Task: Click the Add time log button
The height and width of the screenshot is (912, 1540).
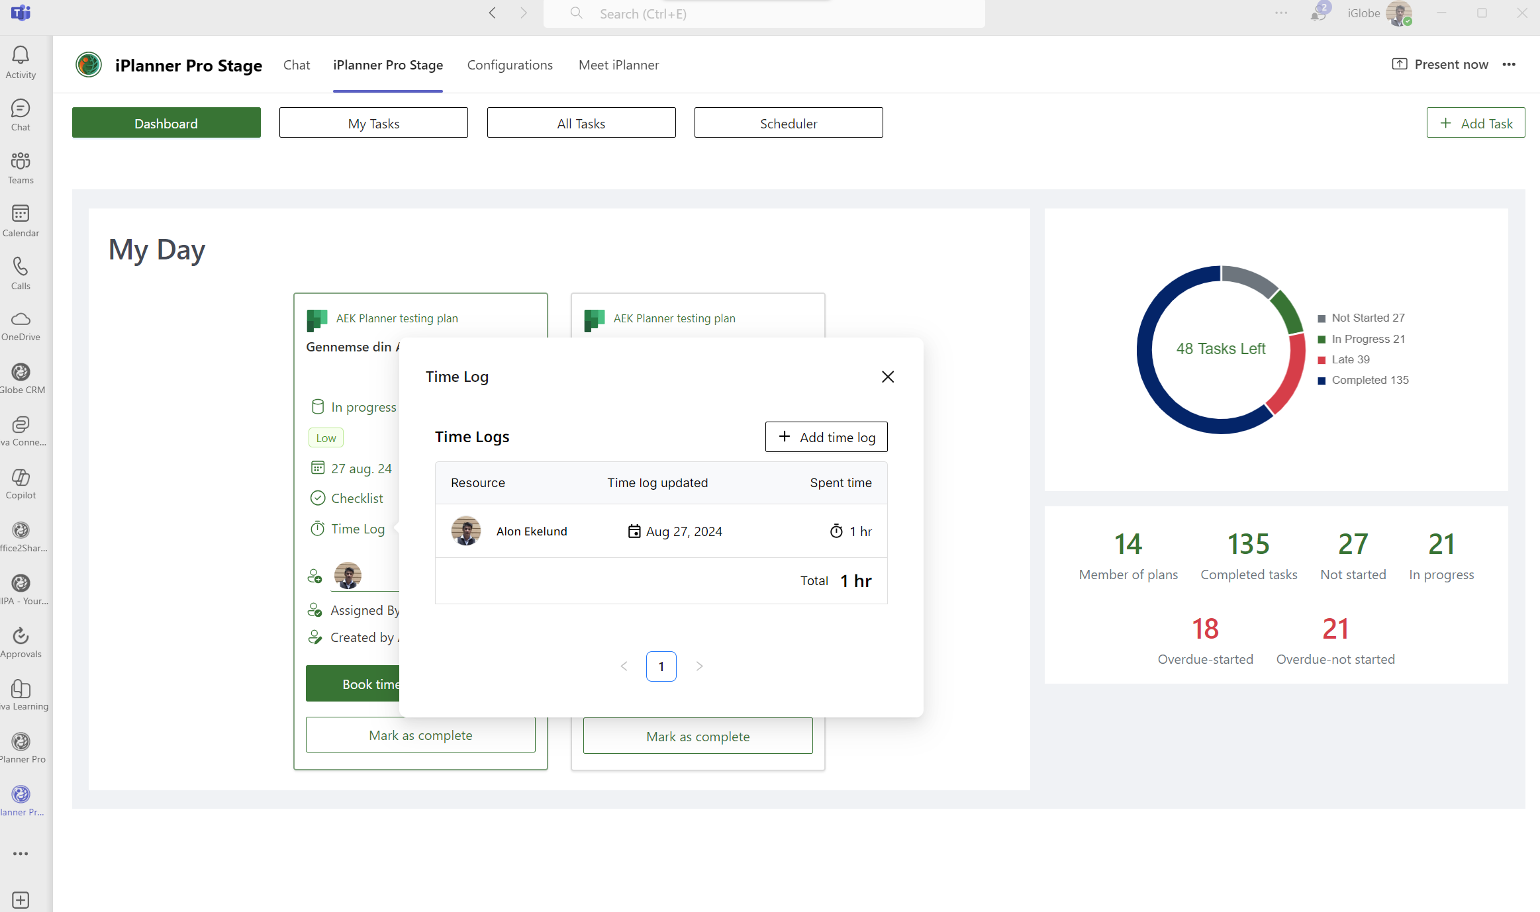Action: [x=826, y=437]
